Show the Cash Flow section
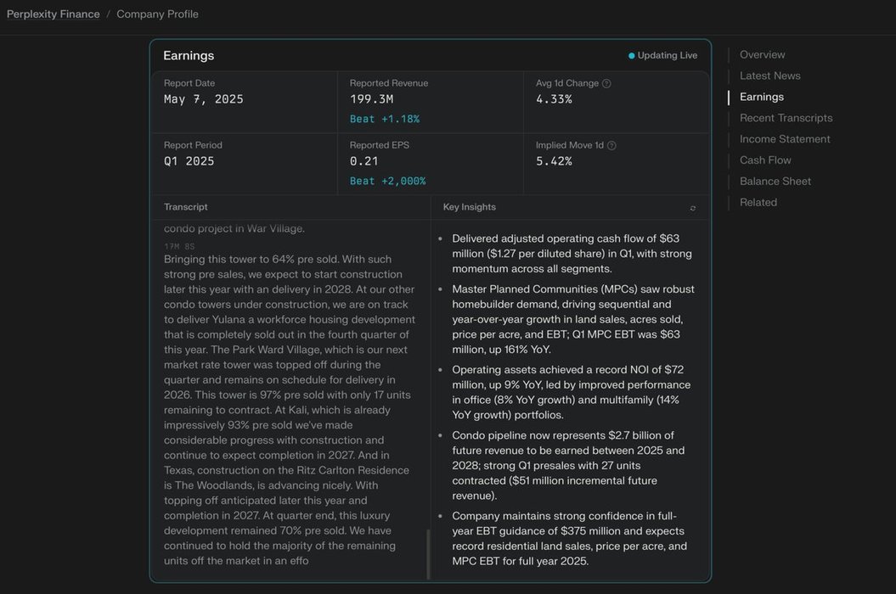 (x=765, y=160)
